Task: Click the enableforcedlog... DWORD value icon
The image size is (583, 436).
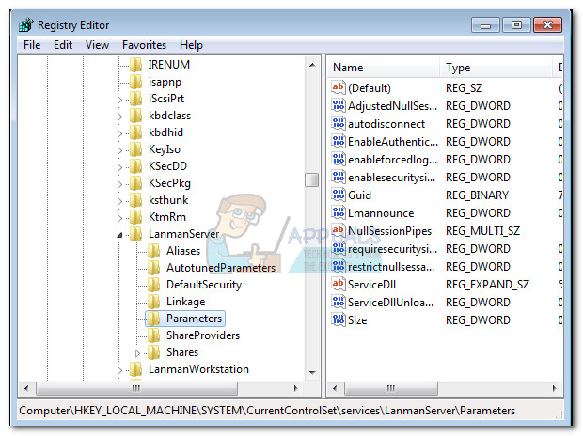Action: (x=339, y=159)
